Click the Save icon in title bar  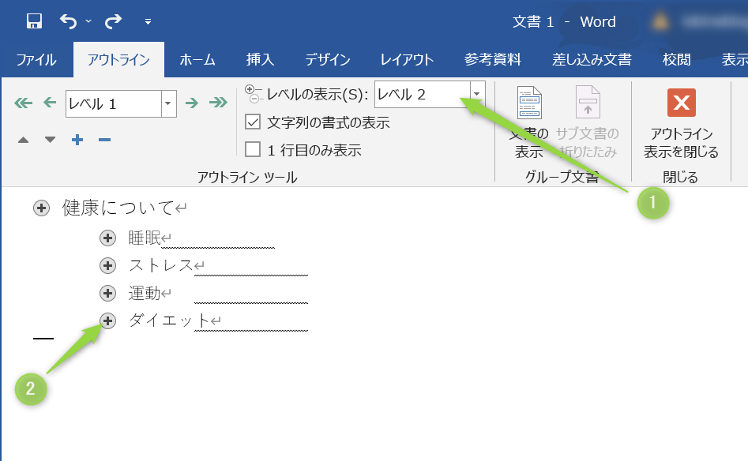[x=34, y=21]
